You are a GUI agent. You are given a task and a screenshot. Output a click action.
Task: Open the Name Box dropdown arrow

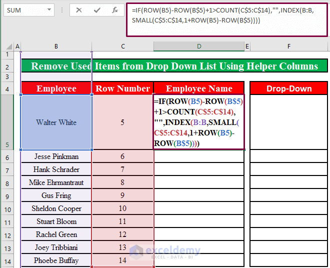(49, 9)
